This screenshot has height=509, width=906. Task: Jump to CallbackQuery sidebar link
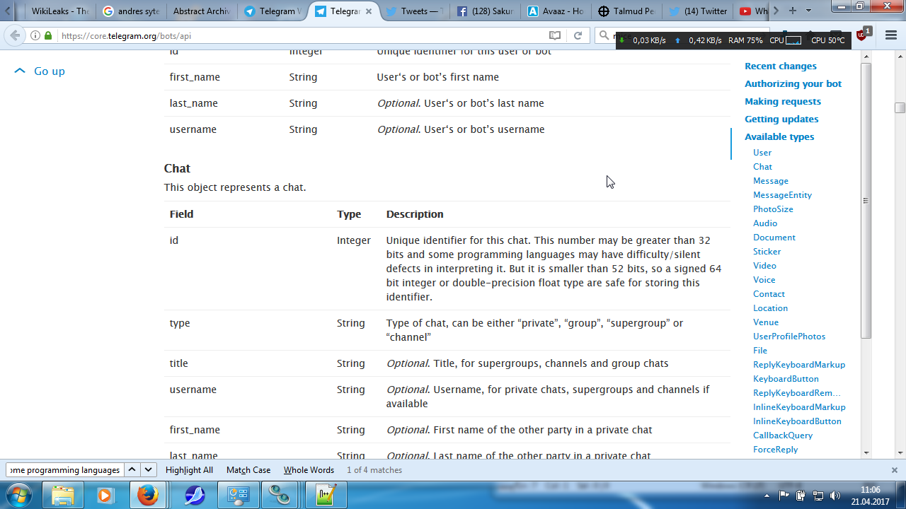783,435
